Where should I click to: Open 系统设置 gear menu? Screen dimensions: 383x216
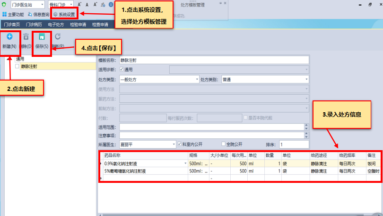[64, 14]
